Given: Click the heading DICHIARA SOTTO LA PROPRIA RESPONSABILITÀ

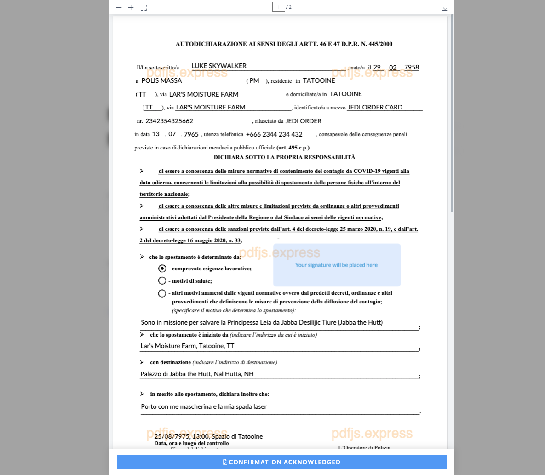Looking at the screenshot, I should pos(284,157).
